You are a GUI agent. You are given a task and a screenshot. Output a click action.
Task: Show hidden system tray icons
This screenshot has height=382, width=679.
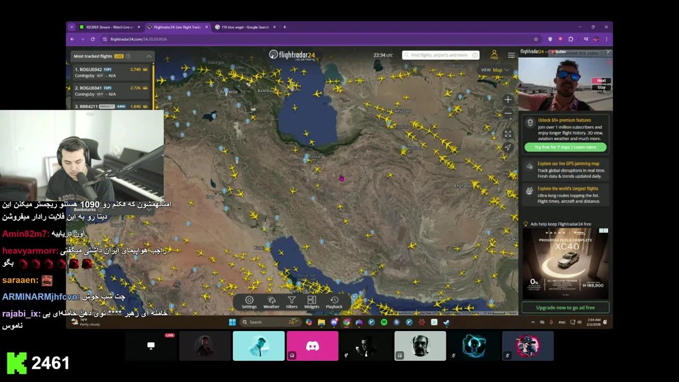(533, 322)
